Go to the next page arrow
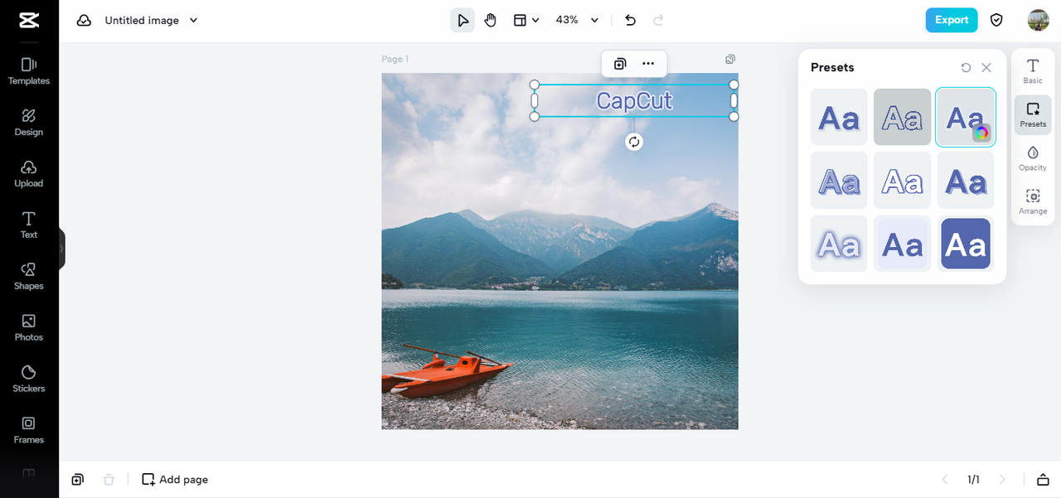Viewport: 1061px width, 498px height. click(1002, 479)
